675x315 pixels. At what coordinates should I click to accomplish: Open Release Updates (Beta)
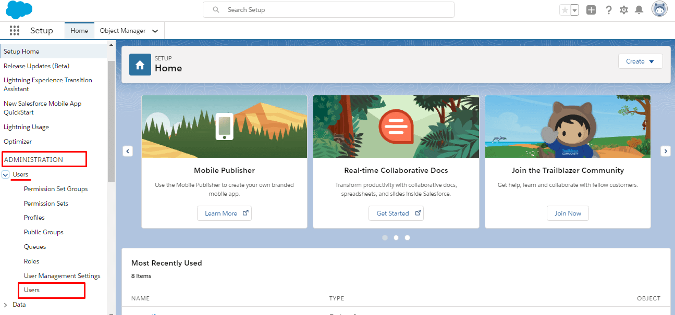click(x=36, y=66)
